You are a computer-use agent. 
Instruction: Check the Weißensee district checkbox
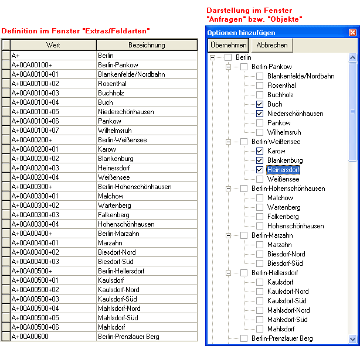tap(260, 179)
